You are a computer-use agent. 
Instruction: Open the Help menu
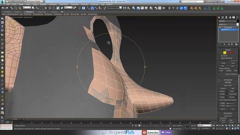(102, 4)
